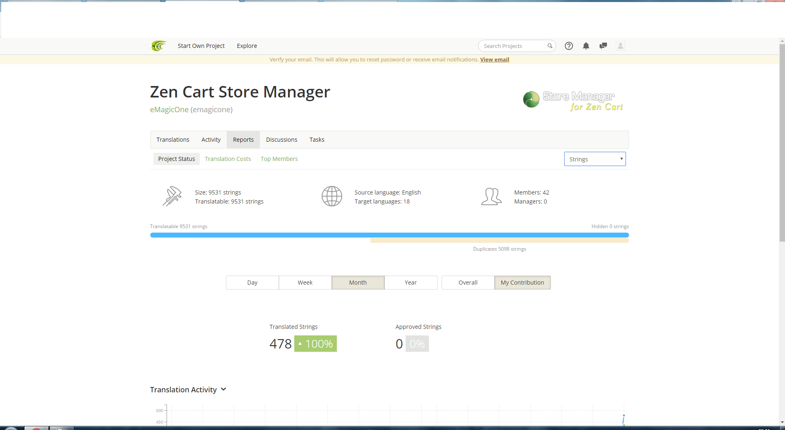Click the chart data point marker
The image size is (785, 430).
(624, 415)
